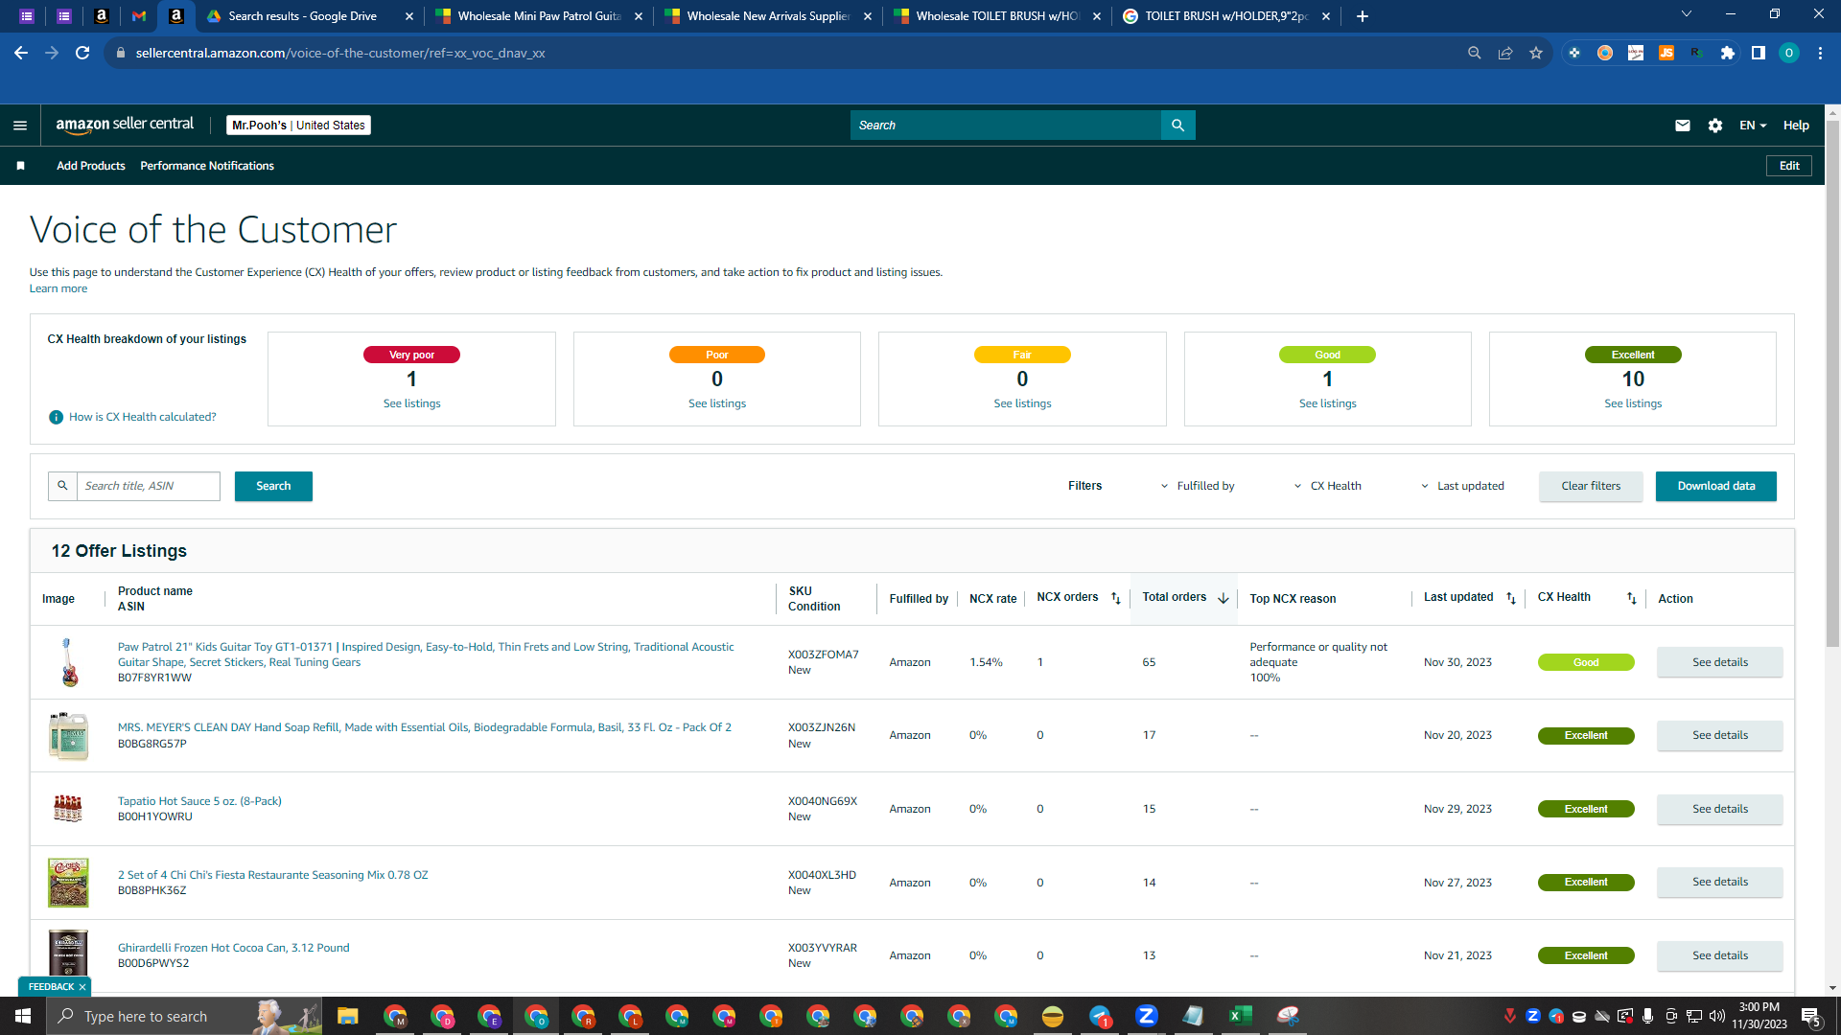This screenshot has height=1035, width=1841.
Task: Open Windows Start menu
Action: (x=23, y=1016)
